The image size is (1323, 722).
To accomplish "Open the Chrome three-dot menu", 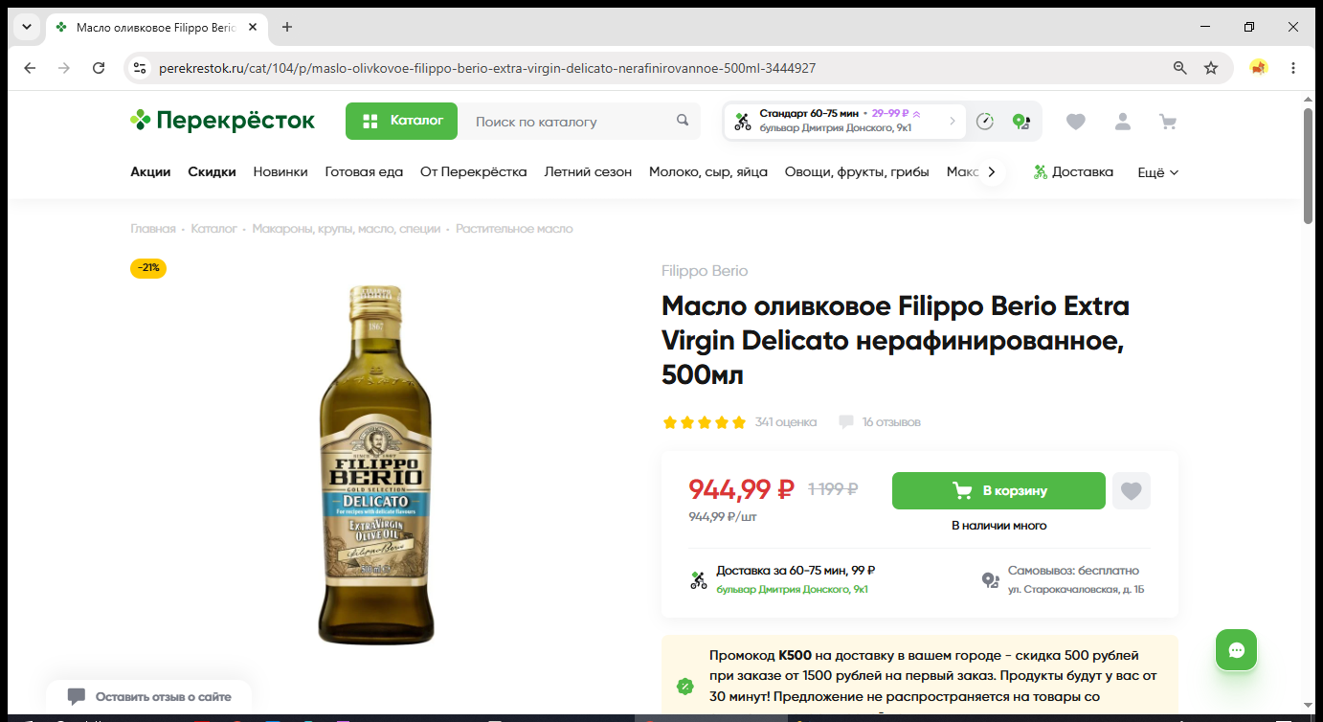I will point(1293,68).
